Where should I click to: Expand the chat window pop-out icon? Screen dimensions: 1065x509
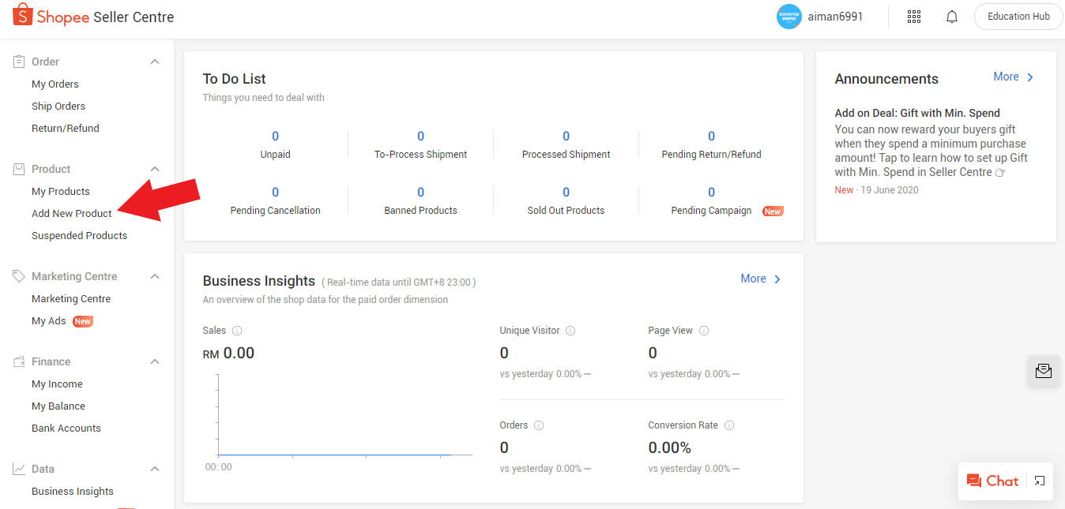click(1040, 481)
